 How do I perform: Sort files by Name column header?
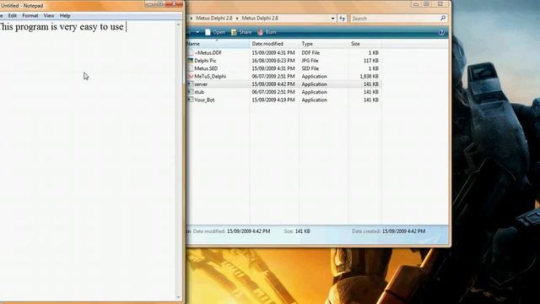[x=218, y=44]
